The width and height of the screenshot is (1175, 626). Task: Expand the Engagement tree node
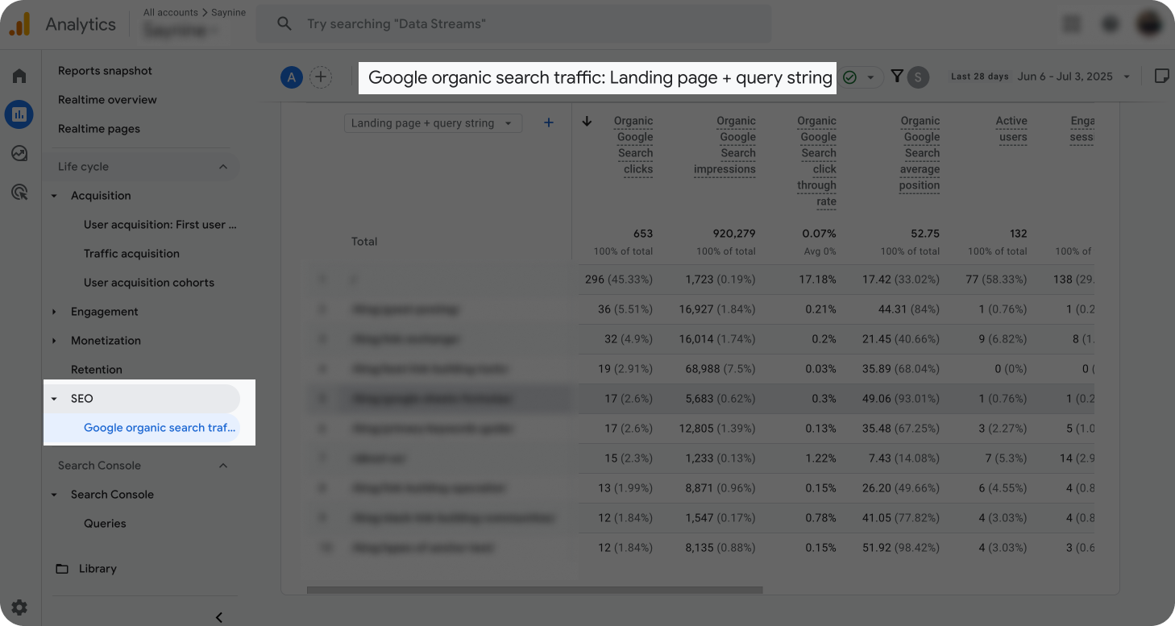tap(54, 312)
